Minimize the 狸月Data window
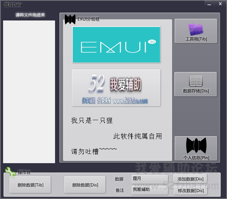Image resolution: width=227 pixels, height=199 pixels. point(209,4)
